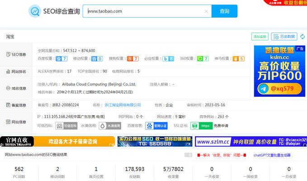Click the 一周收录 value 0

250,169
